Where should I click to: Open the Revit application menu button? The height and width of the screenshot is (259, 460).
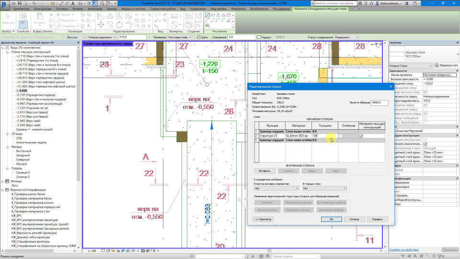coord(5,6)
